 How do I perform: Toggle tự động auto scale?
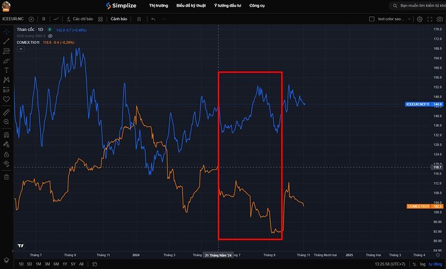pyautogui.click(x=436, y=264)
